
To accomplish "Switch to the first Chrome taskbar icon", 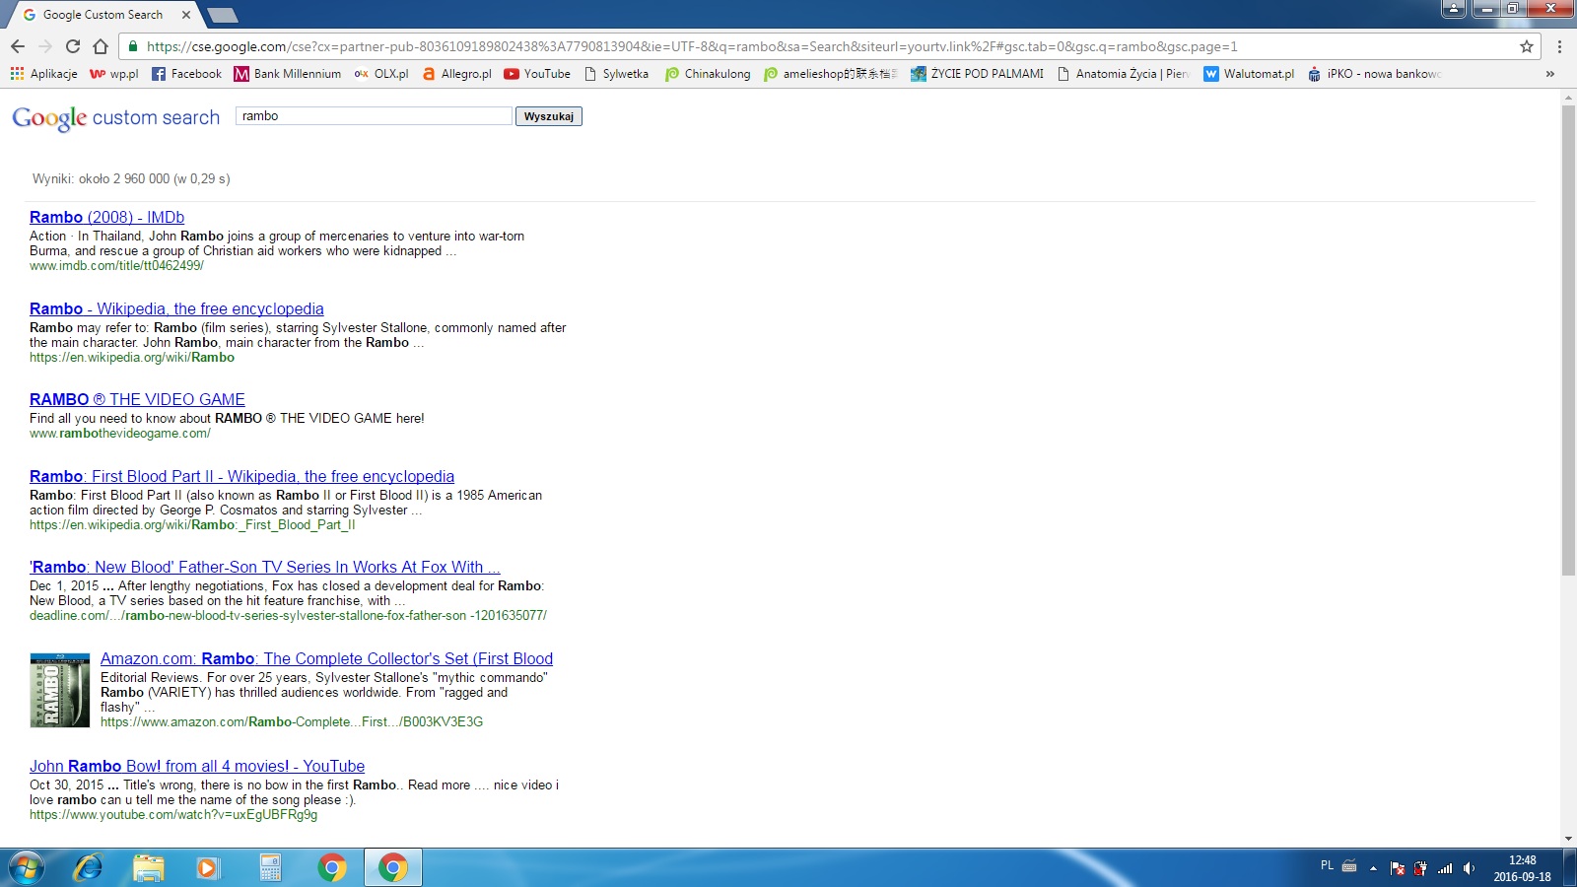I will [x=332, y=867].
